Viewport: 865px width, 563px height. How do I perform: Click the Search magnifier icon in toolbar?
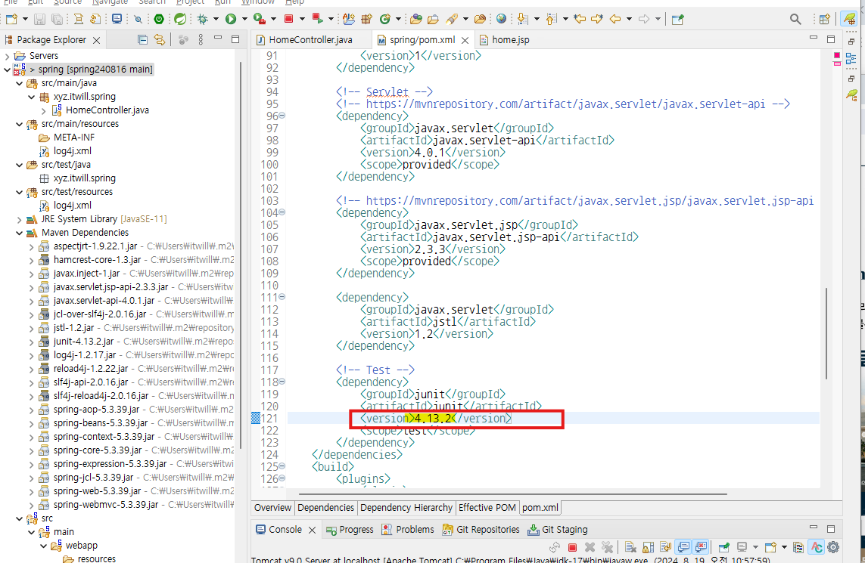pyautogui.click(x=795, y=20)
